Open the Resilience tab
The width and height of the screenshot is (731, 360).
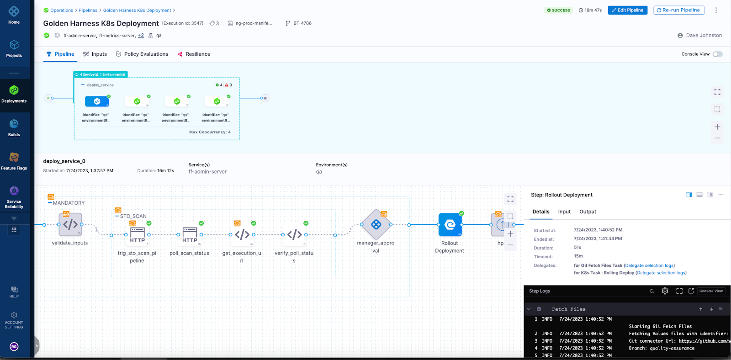[x=194, y=54]
